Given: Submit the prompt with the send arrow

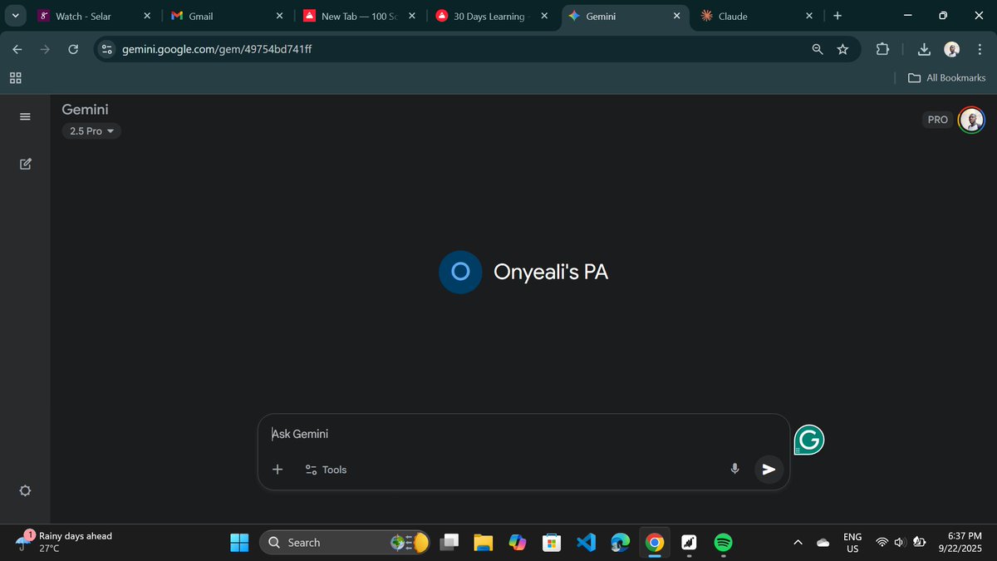Looking at the screenshot, I should coord(769,469).
